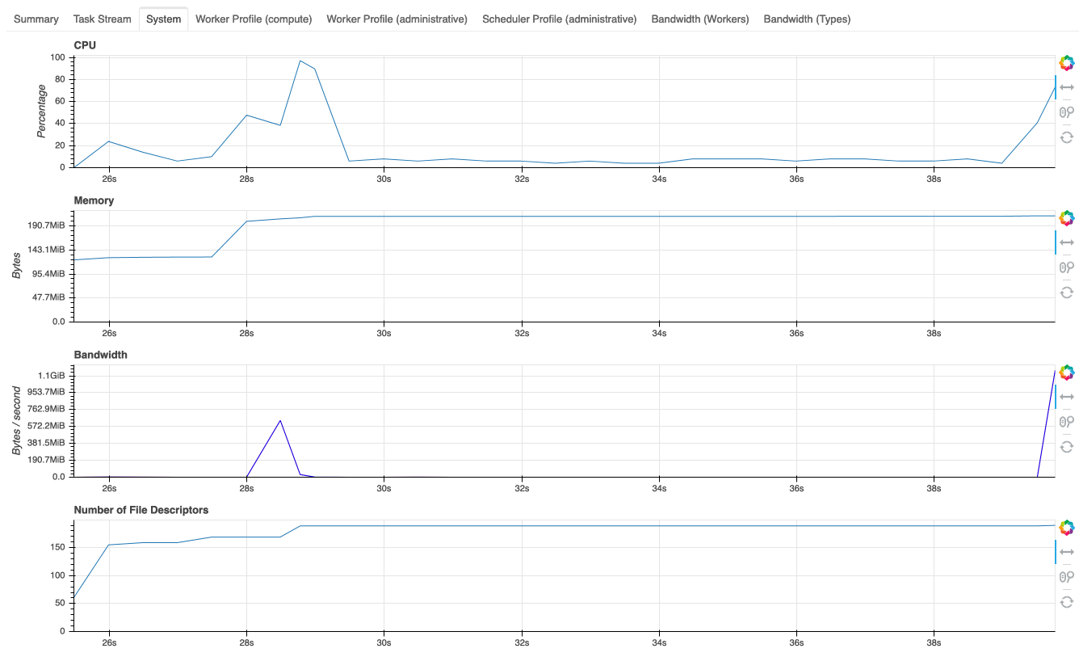Toggle the x-pan tool on the Memory chart
The width and height of the screenshot is (1079, 657).
1067,242
